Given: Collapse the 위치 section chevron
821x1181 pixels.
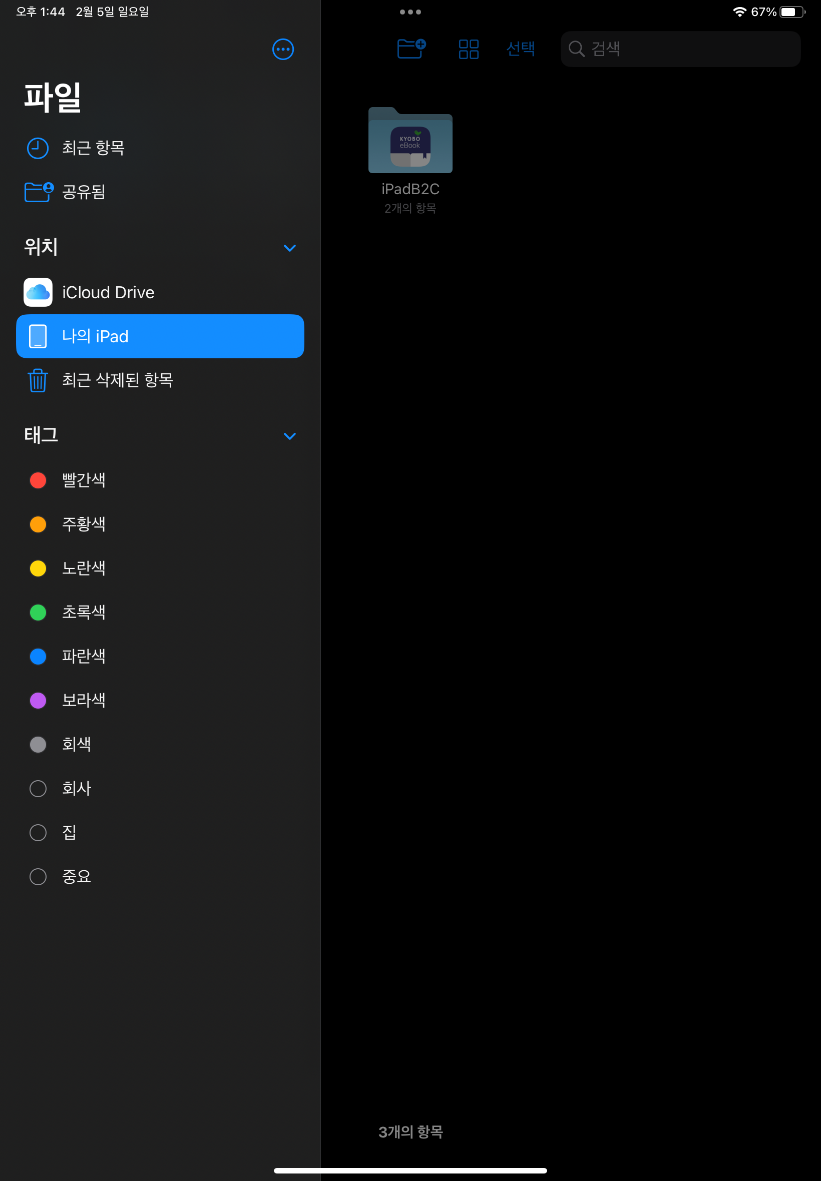Looking at the screenshot, I should click(x=290, y=248).
